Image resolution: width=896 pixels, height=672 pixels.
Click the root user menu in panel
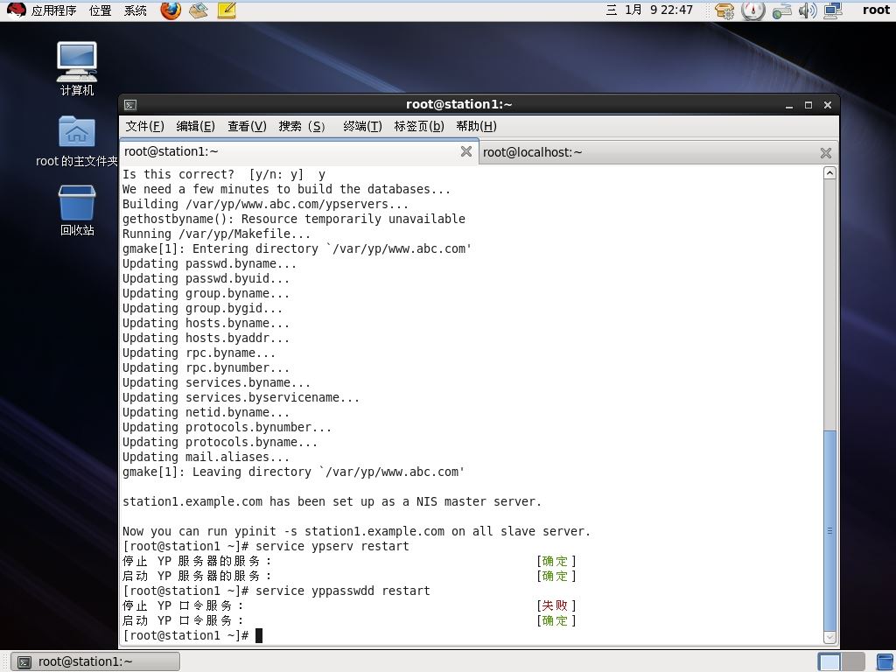[876, 10]
